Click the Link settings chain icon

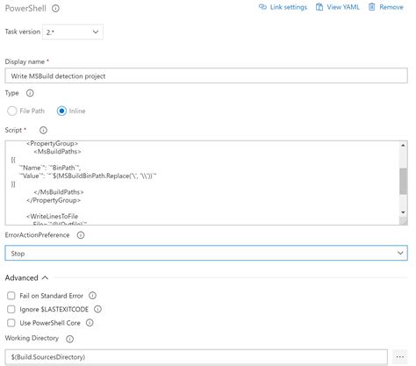click(x=262, y=7)
